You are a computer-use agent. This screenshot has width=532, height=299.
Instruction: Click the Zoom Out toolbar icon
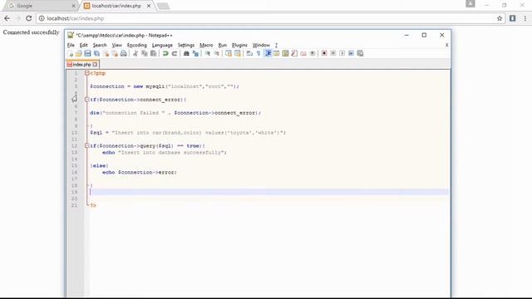[216, 53]
